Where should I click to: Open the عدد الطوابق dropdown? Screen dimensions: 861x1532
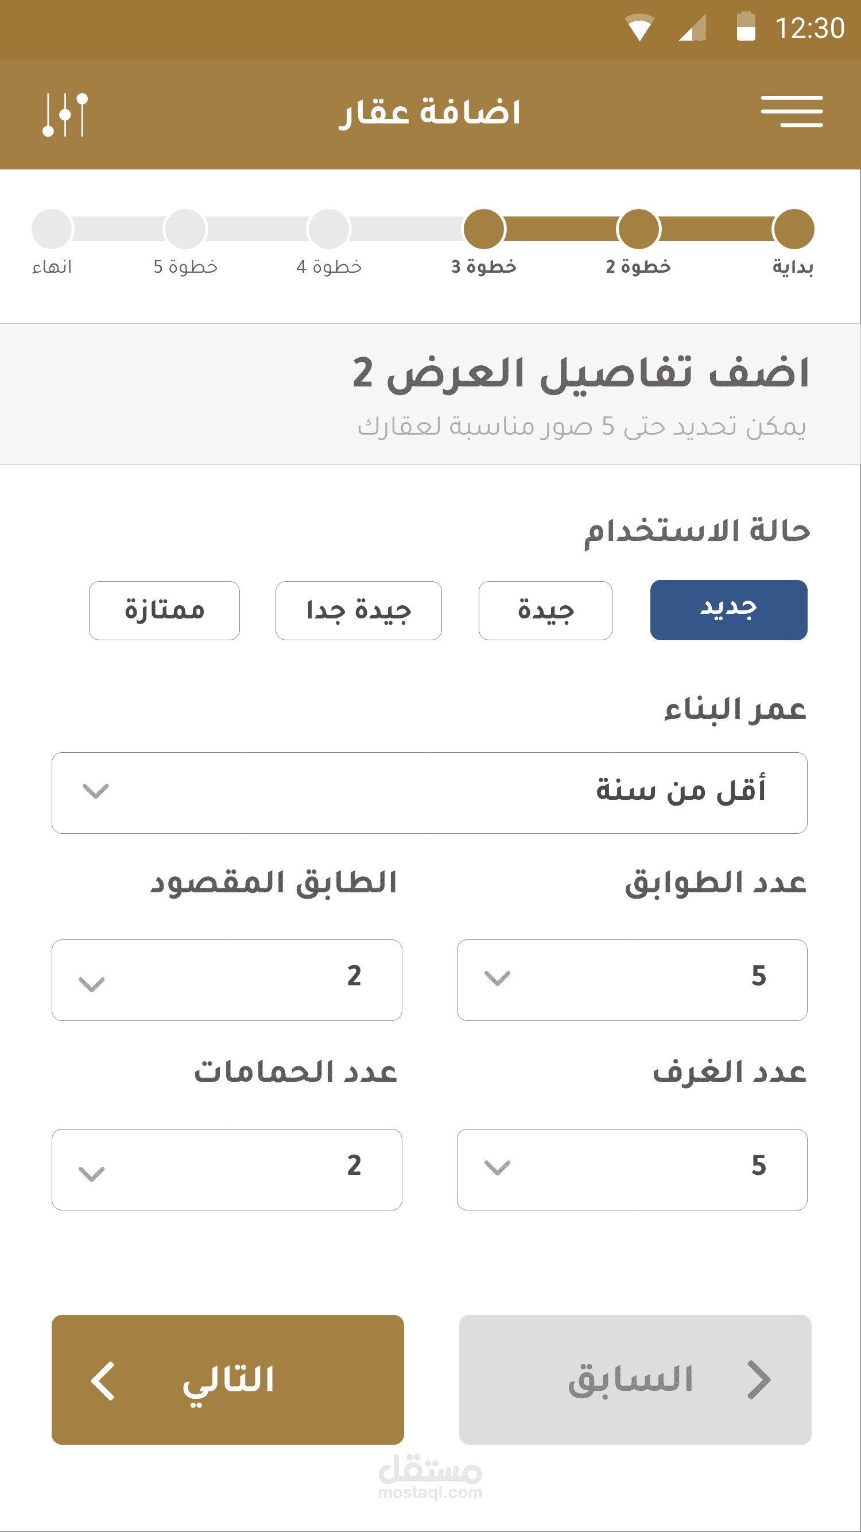(x=631, y=980)
